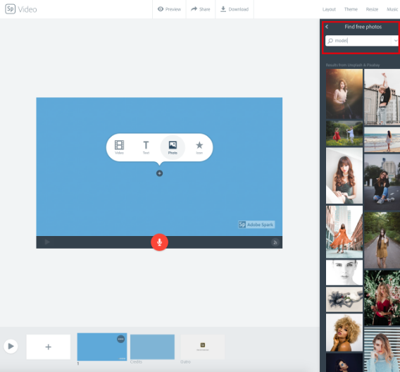Select the masquerade mask photo
Viewport: 400px width, 372px height.
pyautogui.click(x=344, y=299)
